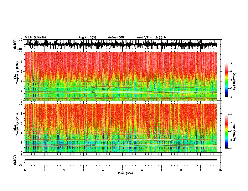The image size is (248, 191).
Task: Click the VLF Spectra title text
Action: click(x=35, y=37)
